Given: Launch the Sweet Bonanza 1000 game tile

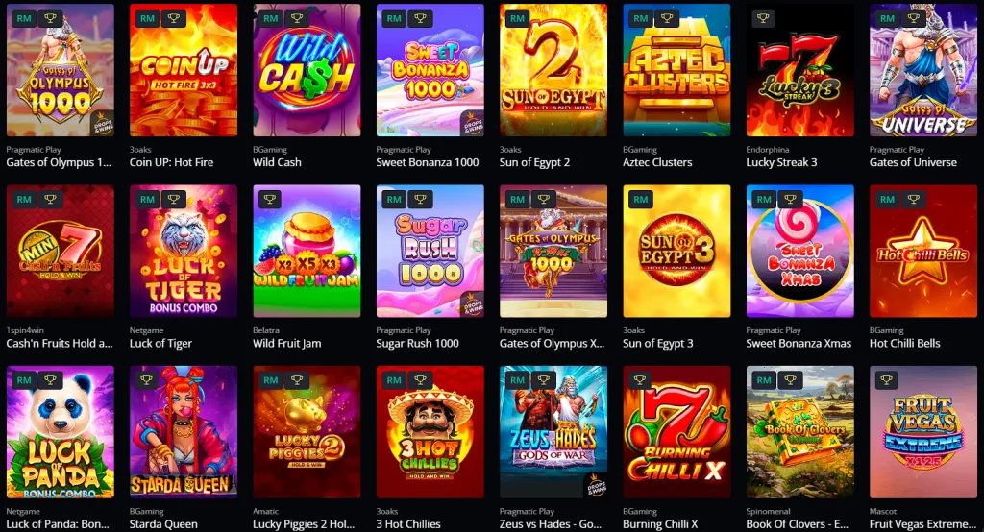Looking at the screenshot, I should 430,70.
